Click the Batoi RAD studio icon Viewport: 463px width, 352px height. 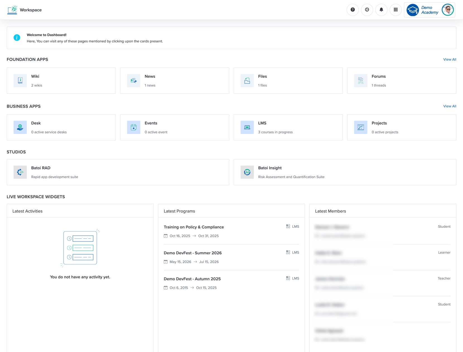(x=20, y=172)
